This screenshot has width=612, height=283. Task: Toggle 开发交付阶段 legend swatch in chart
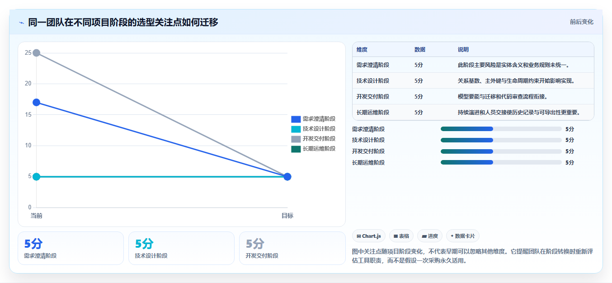click(296, 139)
